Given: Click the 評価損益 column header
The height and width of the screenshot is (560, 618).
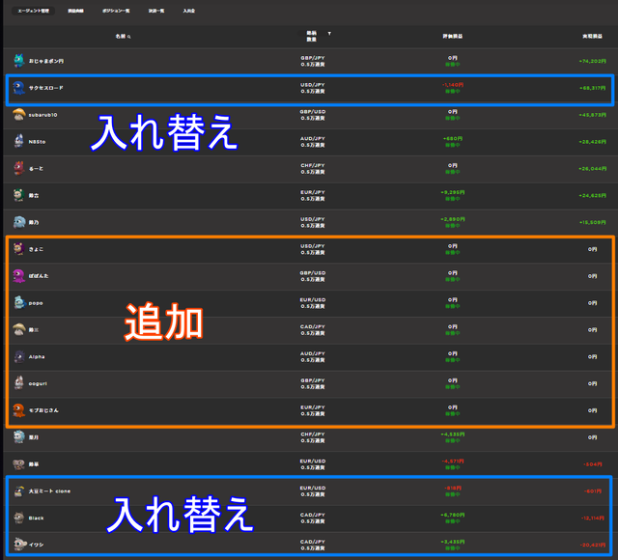Looking at the screenshot, I should 453,37.
